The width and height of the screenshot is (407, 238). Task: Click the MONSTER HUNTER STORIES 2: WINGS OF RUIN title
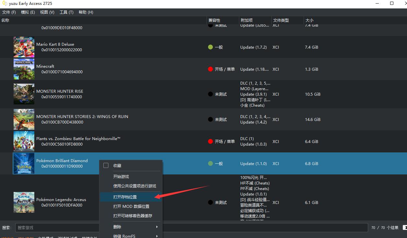[82, 117]
